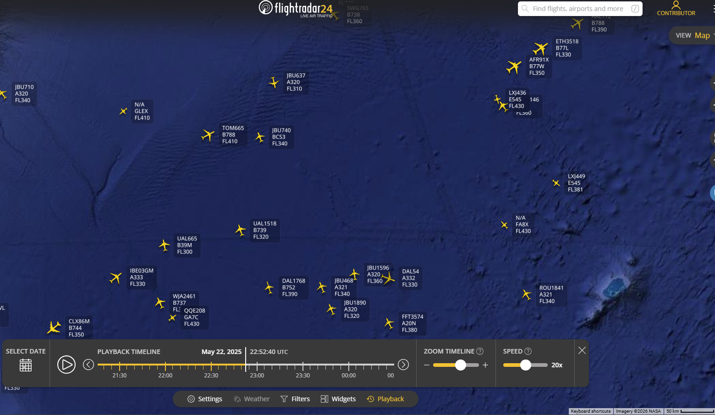Open the Settings menu
715x415 pixels.
(x=205, y=399)
